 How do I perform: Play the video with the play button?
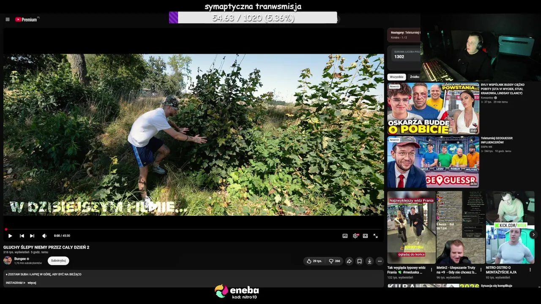[10, 236]
